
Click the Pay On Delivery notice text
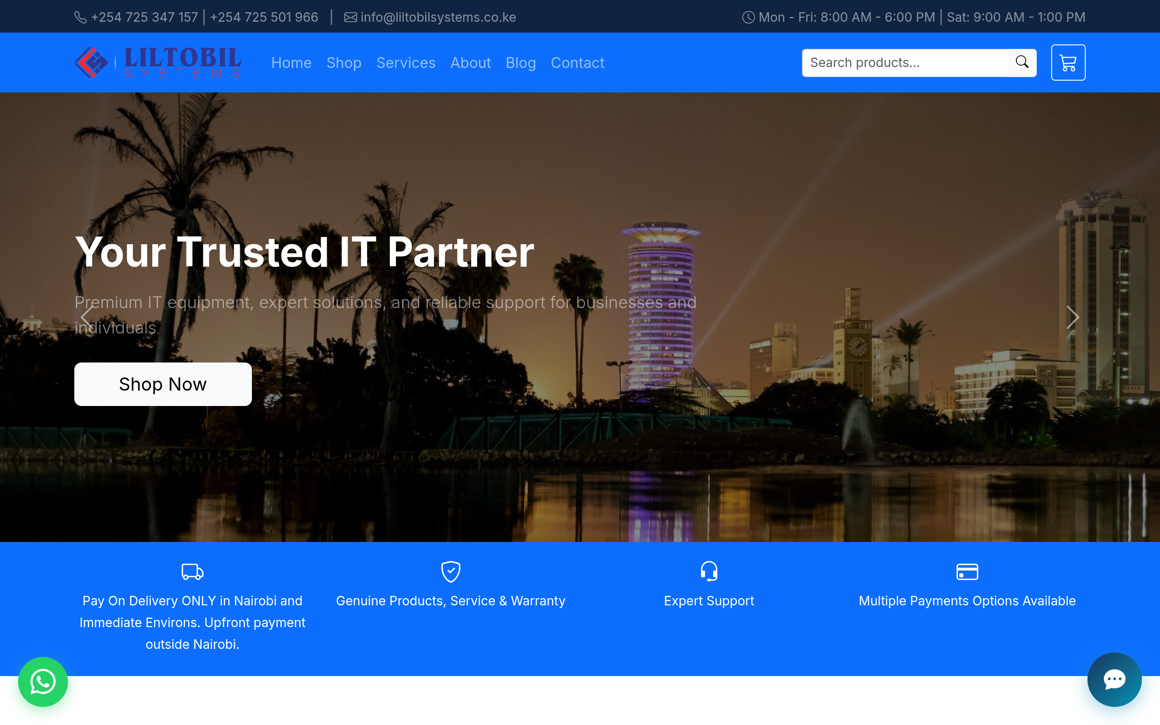pos(192,623)
